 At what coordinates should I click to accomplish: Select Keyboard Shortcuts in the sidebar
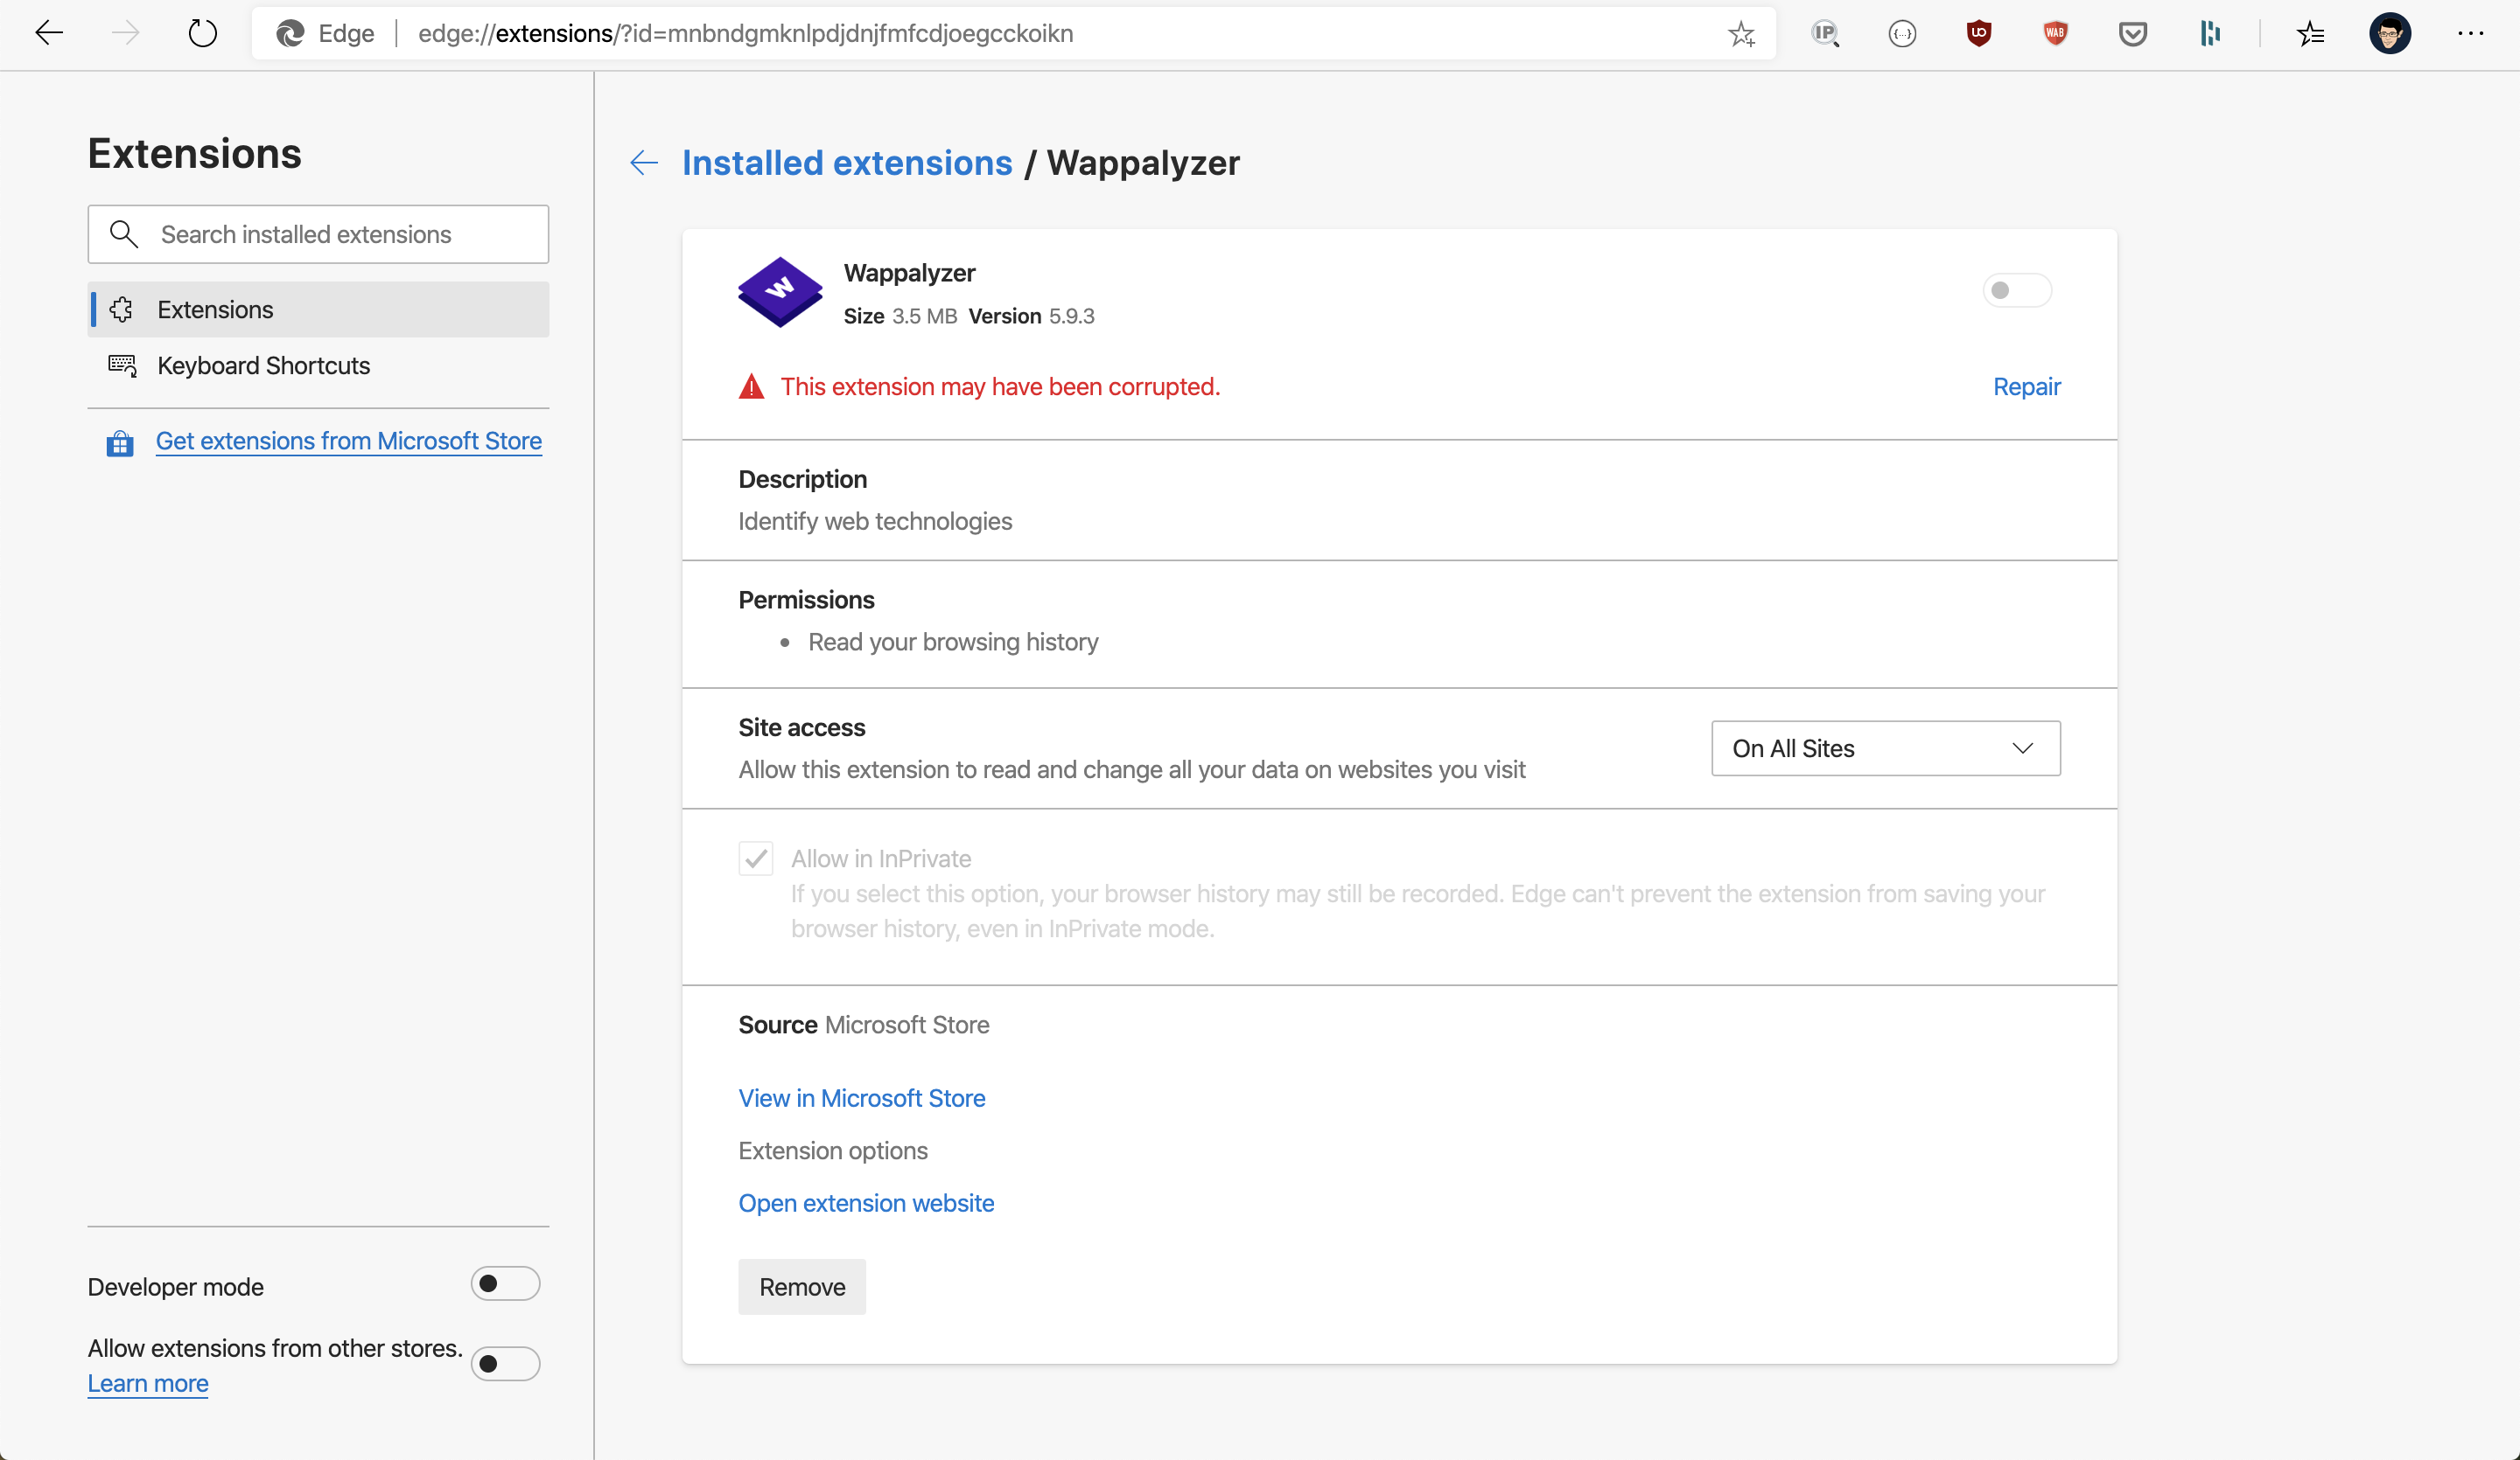click(x=318, y=365)
